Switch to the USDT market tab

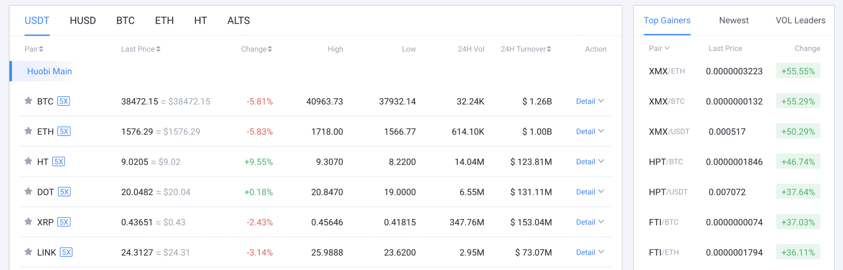pyautogui.click(x=37, y=21)
